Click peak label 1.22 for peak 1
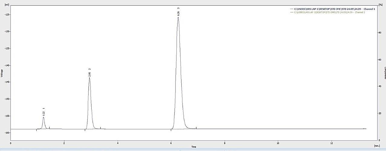The image size is (386, 151). (x=44, y=113)
